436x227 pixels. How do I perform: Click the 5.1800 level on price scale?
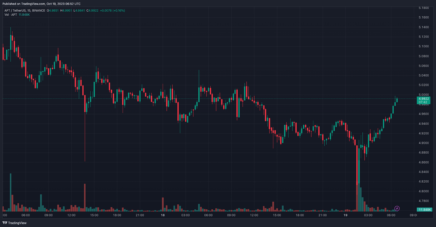tap(423, 8)
